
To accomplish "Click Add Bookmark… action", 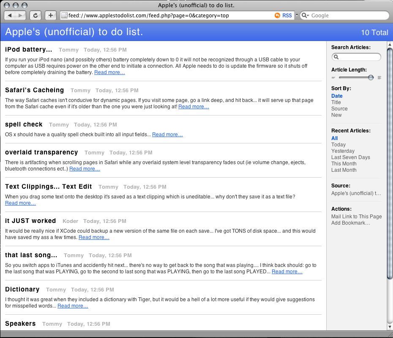I will point(350,223).
